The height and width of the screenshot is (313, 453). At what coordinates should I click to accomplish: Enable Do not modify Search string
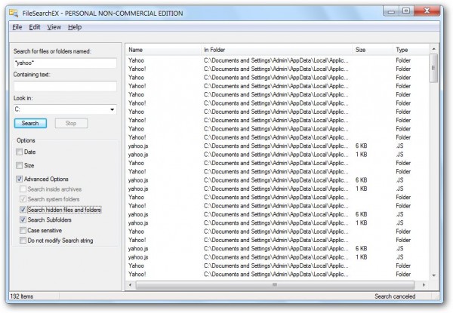(23, 241)
